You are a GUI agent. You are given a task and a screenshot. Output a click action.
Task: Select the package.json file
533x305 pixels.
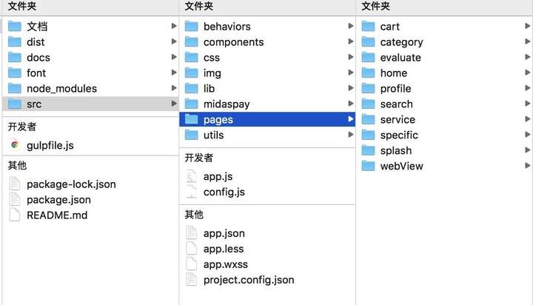pyautogui.click(x=58, y=199)
